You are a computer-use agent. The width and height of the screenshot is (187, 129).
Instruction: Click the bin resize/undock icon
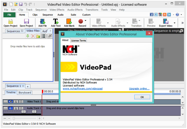[x=50, y=36]
